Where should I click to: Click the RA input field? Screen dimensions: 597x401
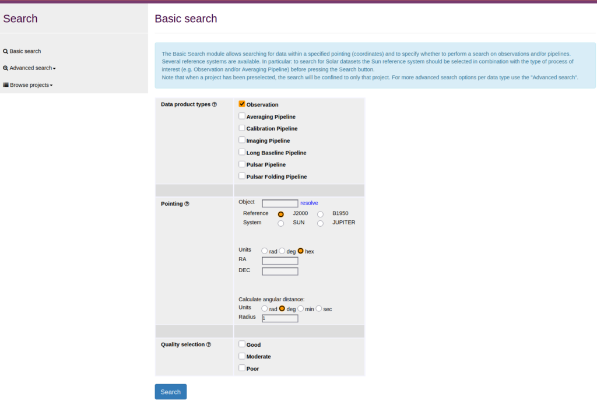(280, 261)
